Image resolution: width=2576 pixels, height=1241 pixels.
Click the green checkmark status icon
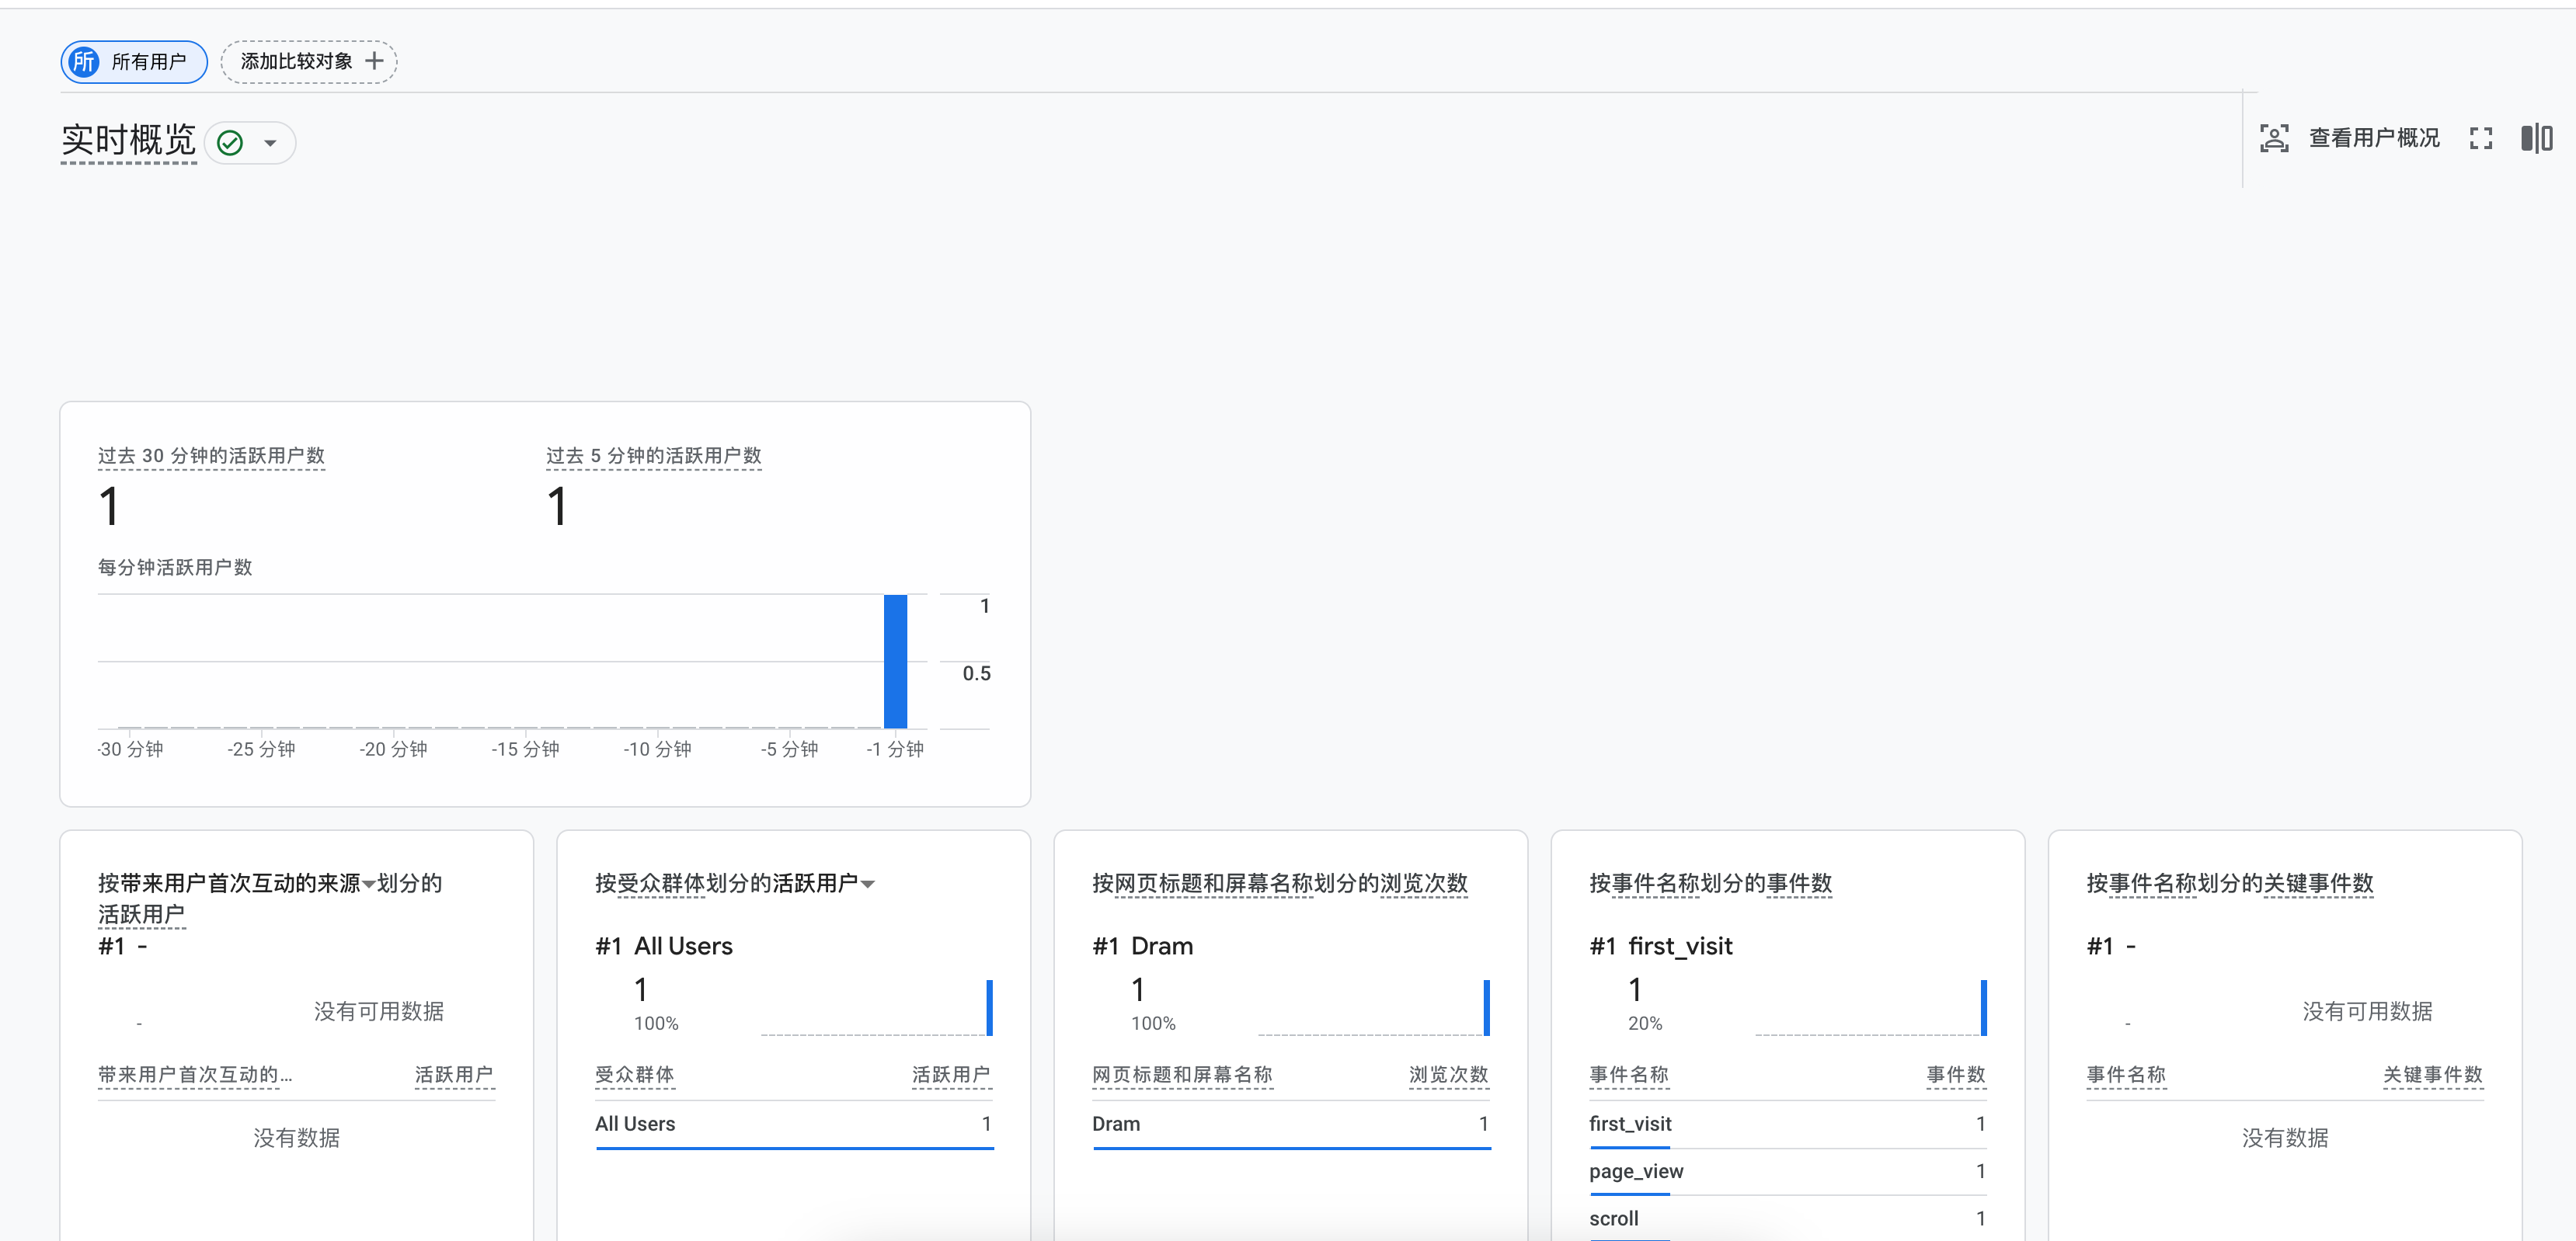pyautogui.click(x=230, y=143)
